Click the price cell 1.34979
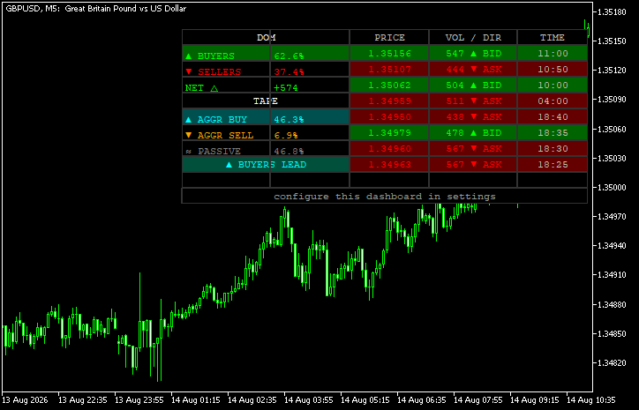 (389, 133)
